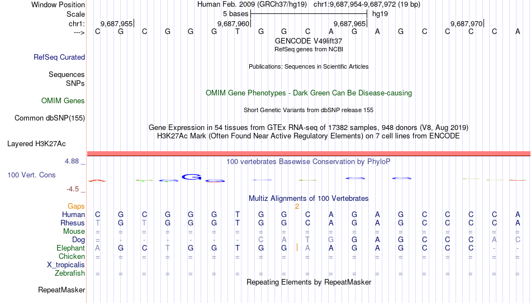Click the Dog species label
The width and height of the screenshot is (531, 303).
click(78, 240)
